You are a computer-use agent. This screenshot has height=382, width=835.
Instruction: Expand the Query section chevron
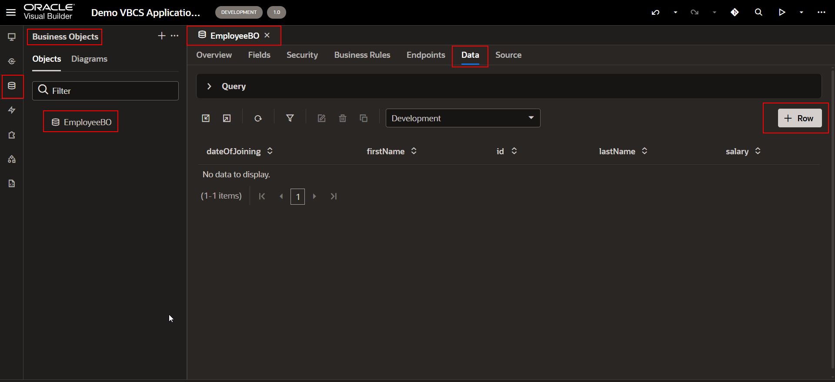click(x=209, y=86)
